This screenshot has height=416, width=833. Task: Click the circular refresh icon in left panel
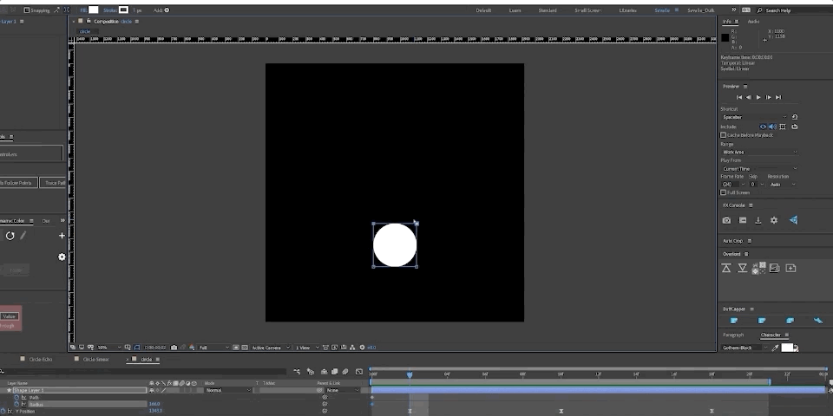tap(10, 236)
